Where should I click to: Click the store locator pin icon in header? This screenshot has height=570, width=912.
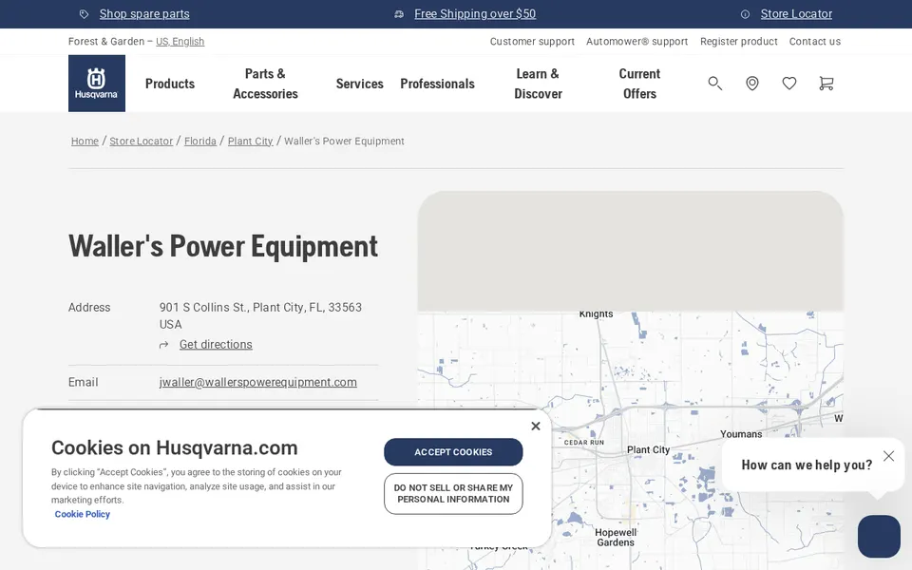[752, 84]
